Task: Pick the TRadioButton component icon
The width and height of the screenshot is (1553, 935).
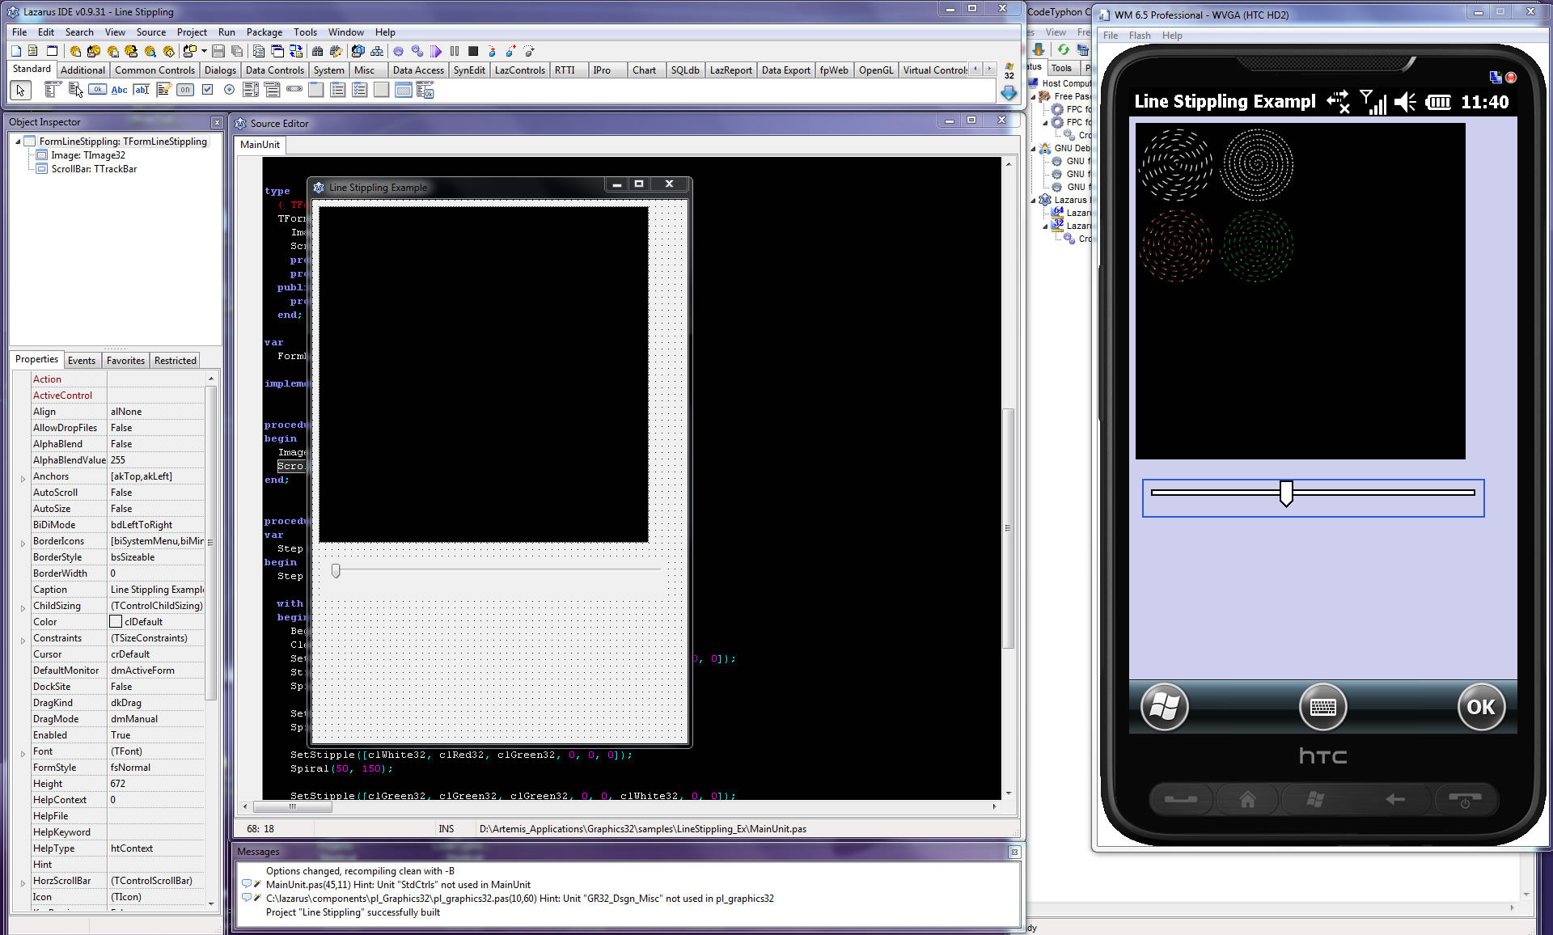Action: 229,90
